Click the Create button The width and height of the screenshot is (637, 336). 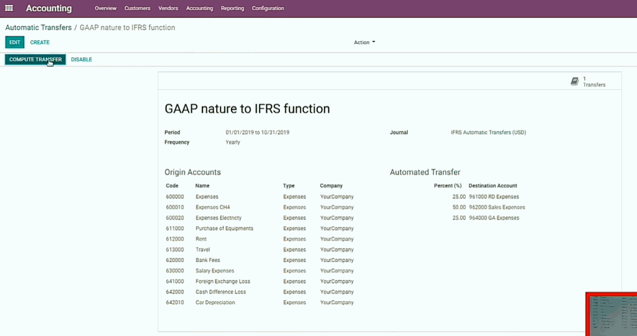40,43
